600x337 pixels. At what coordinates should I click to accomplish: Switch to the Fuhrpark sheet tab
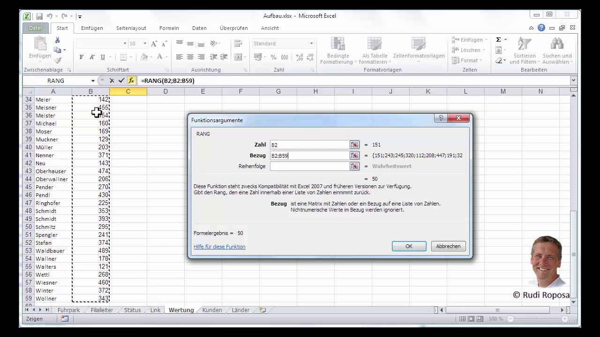tap(68, 310)
